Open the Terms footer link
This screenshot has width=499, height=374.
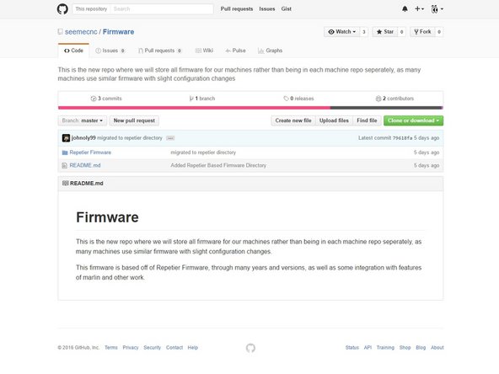point(111,348)
